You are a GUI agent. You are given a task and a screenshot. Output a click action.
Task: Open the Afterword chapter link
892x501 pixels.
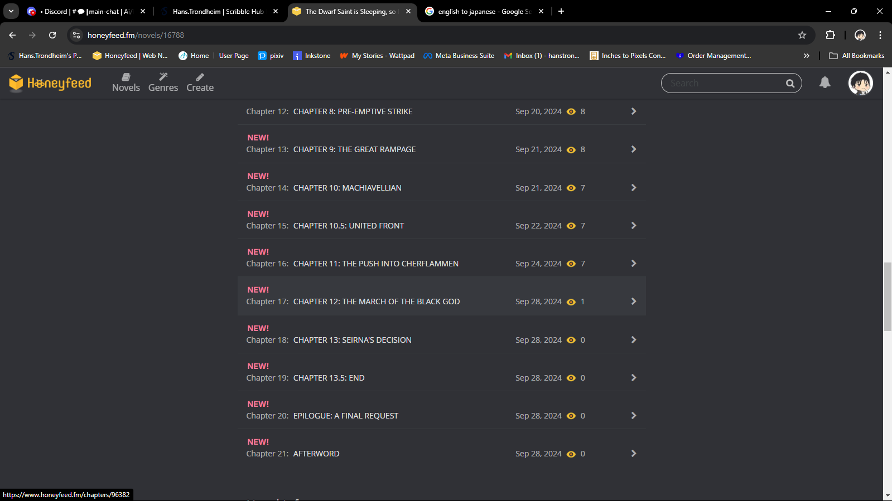(x=316, y=454)
